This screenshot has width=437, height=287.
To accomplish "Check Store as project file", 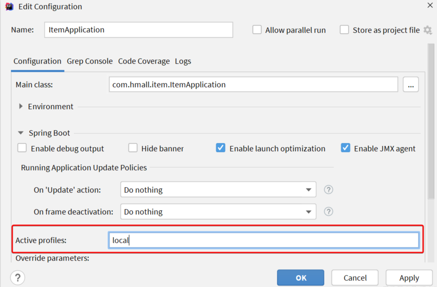I will tap(344, 30).
